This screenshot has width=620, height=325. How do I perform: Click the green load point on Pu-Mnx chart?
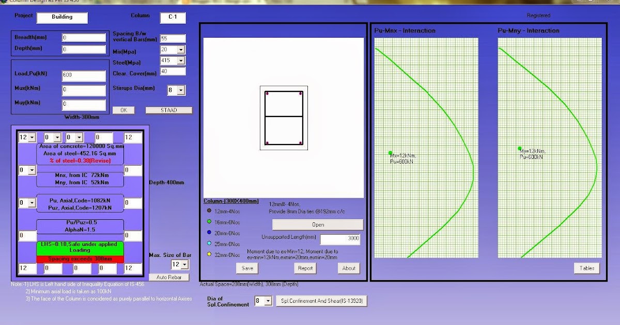391,153
